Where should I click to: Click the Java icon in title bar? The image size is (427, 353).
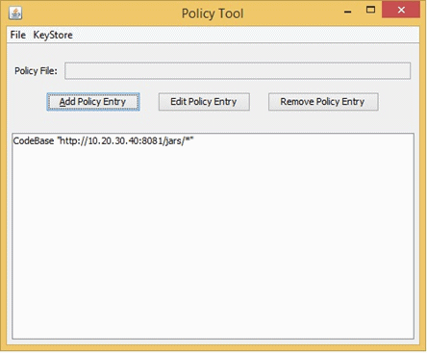pyautogui.click(x=15, y=13)
